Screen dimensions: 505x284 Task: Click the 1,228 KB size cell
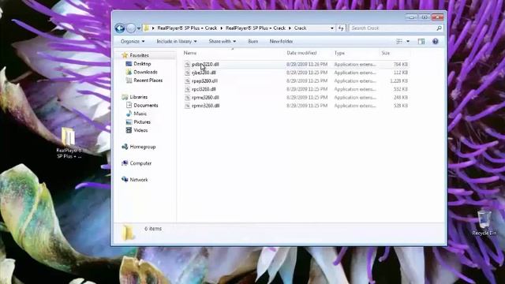point(398,81)
